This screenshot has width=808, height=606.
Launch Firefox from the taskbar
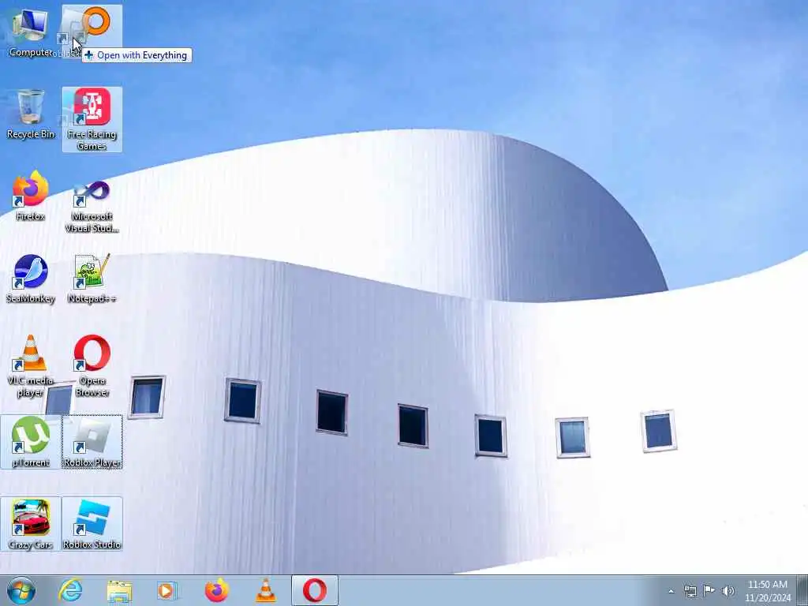pos(216,590)
